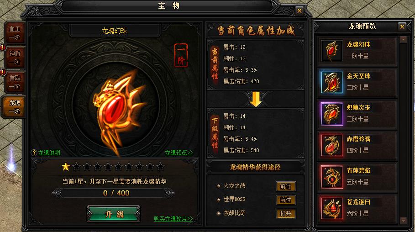
Task: Click the question mark icon beside 龙魂说明
Action: (34, 153)
